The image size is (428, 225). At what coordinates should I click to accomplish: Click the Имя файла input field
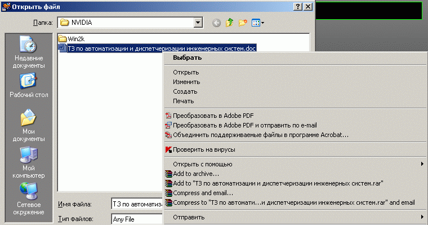tap(137, 204)
